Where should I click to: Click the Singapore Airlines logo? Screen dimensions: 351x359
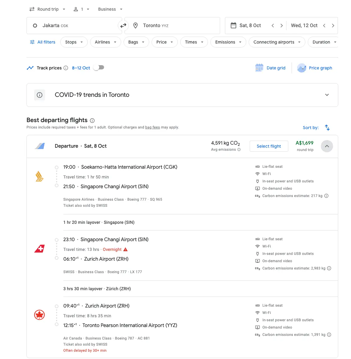pos(39,176)
